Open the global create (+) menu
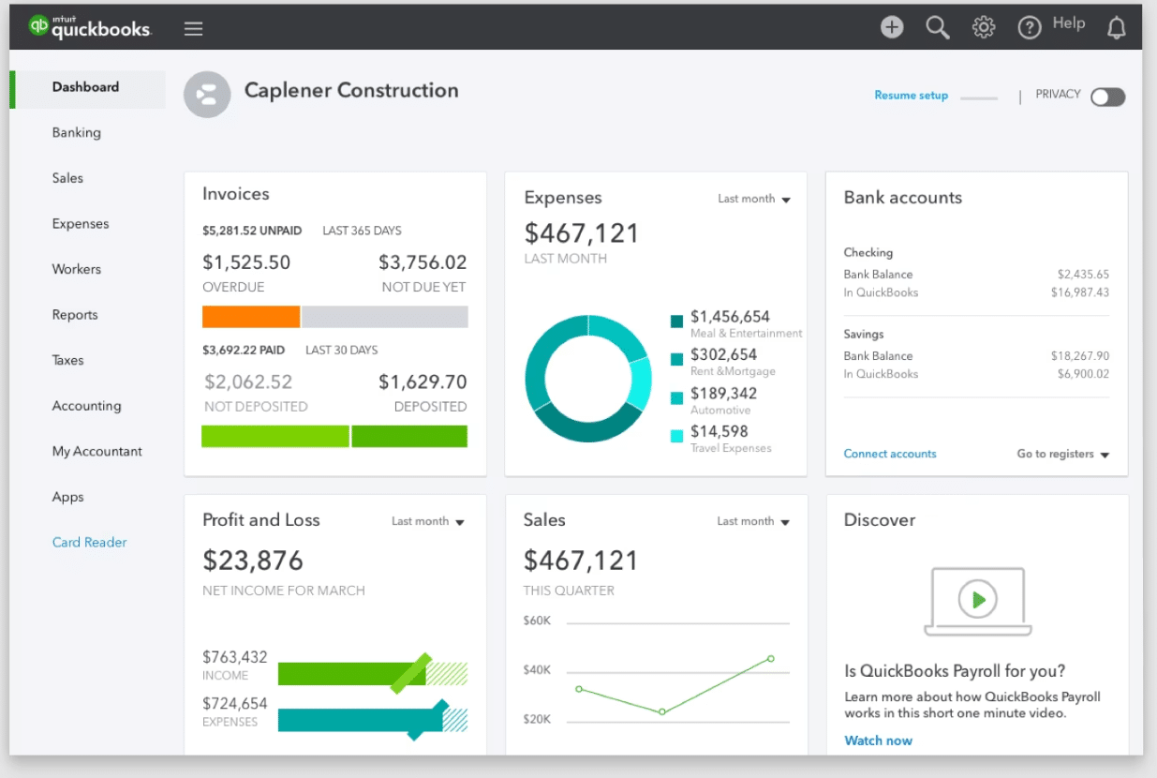Screen dimensions: 1157x778 [891, 26]
